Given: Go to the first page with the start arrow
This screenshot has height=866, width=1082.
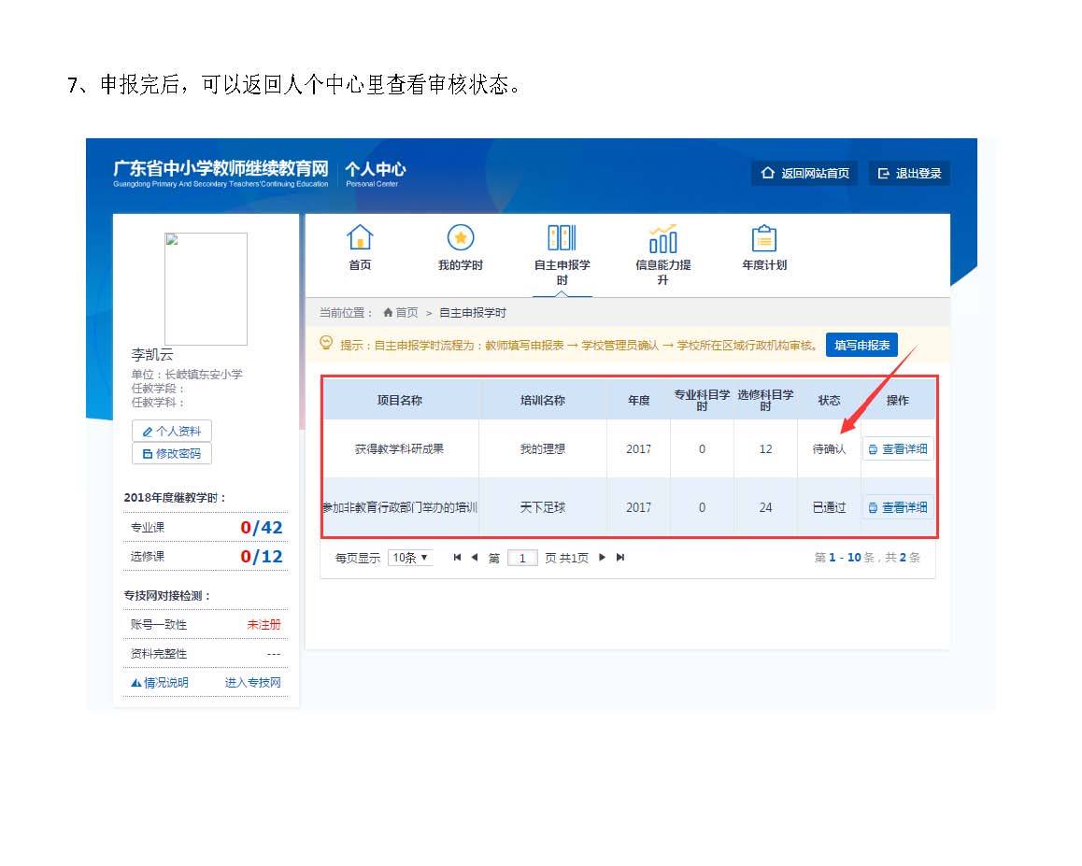Looking at the screenshot, I should 456,557.
